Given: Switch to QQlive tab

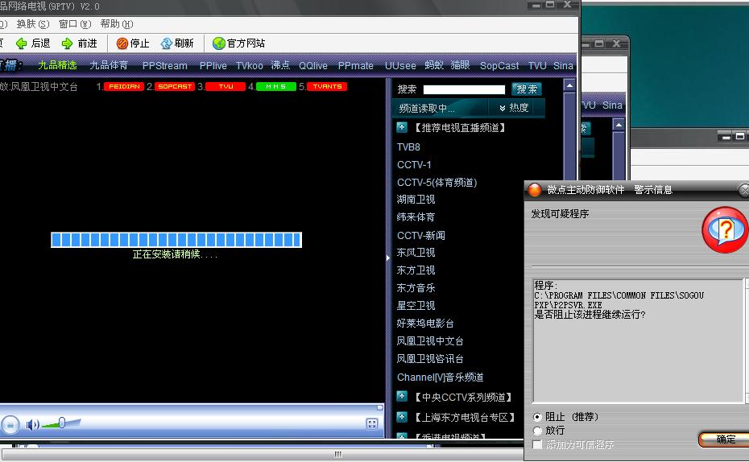Looking at the screenshot, I should click(313, 66).
